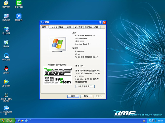Viewport: 165px width, 123px height.
Task: Click the YLMF manufacturer logo image
Action: (57, 75)
